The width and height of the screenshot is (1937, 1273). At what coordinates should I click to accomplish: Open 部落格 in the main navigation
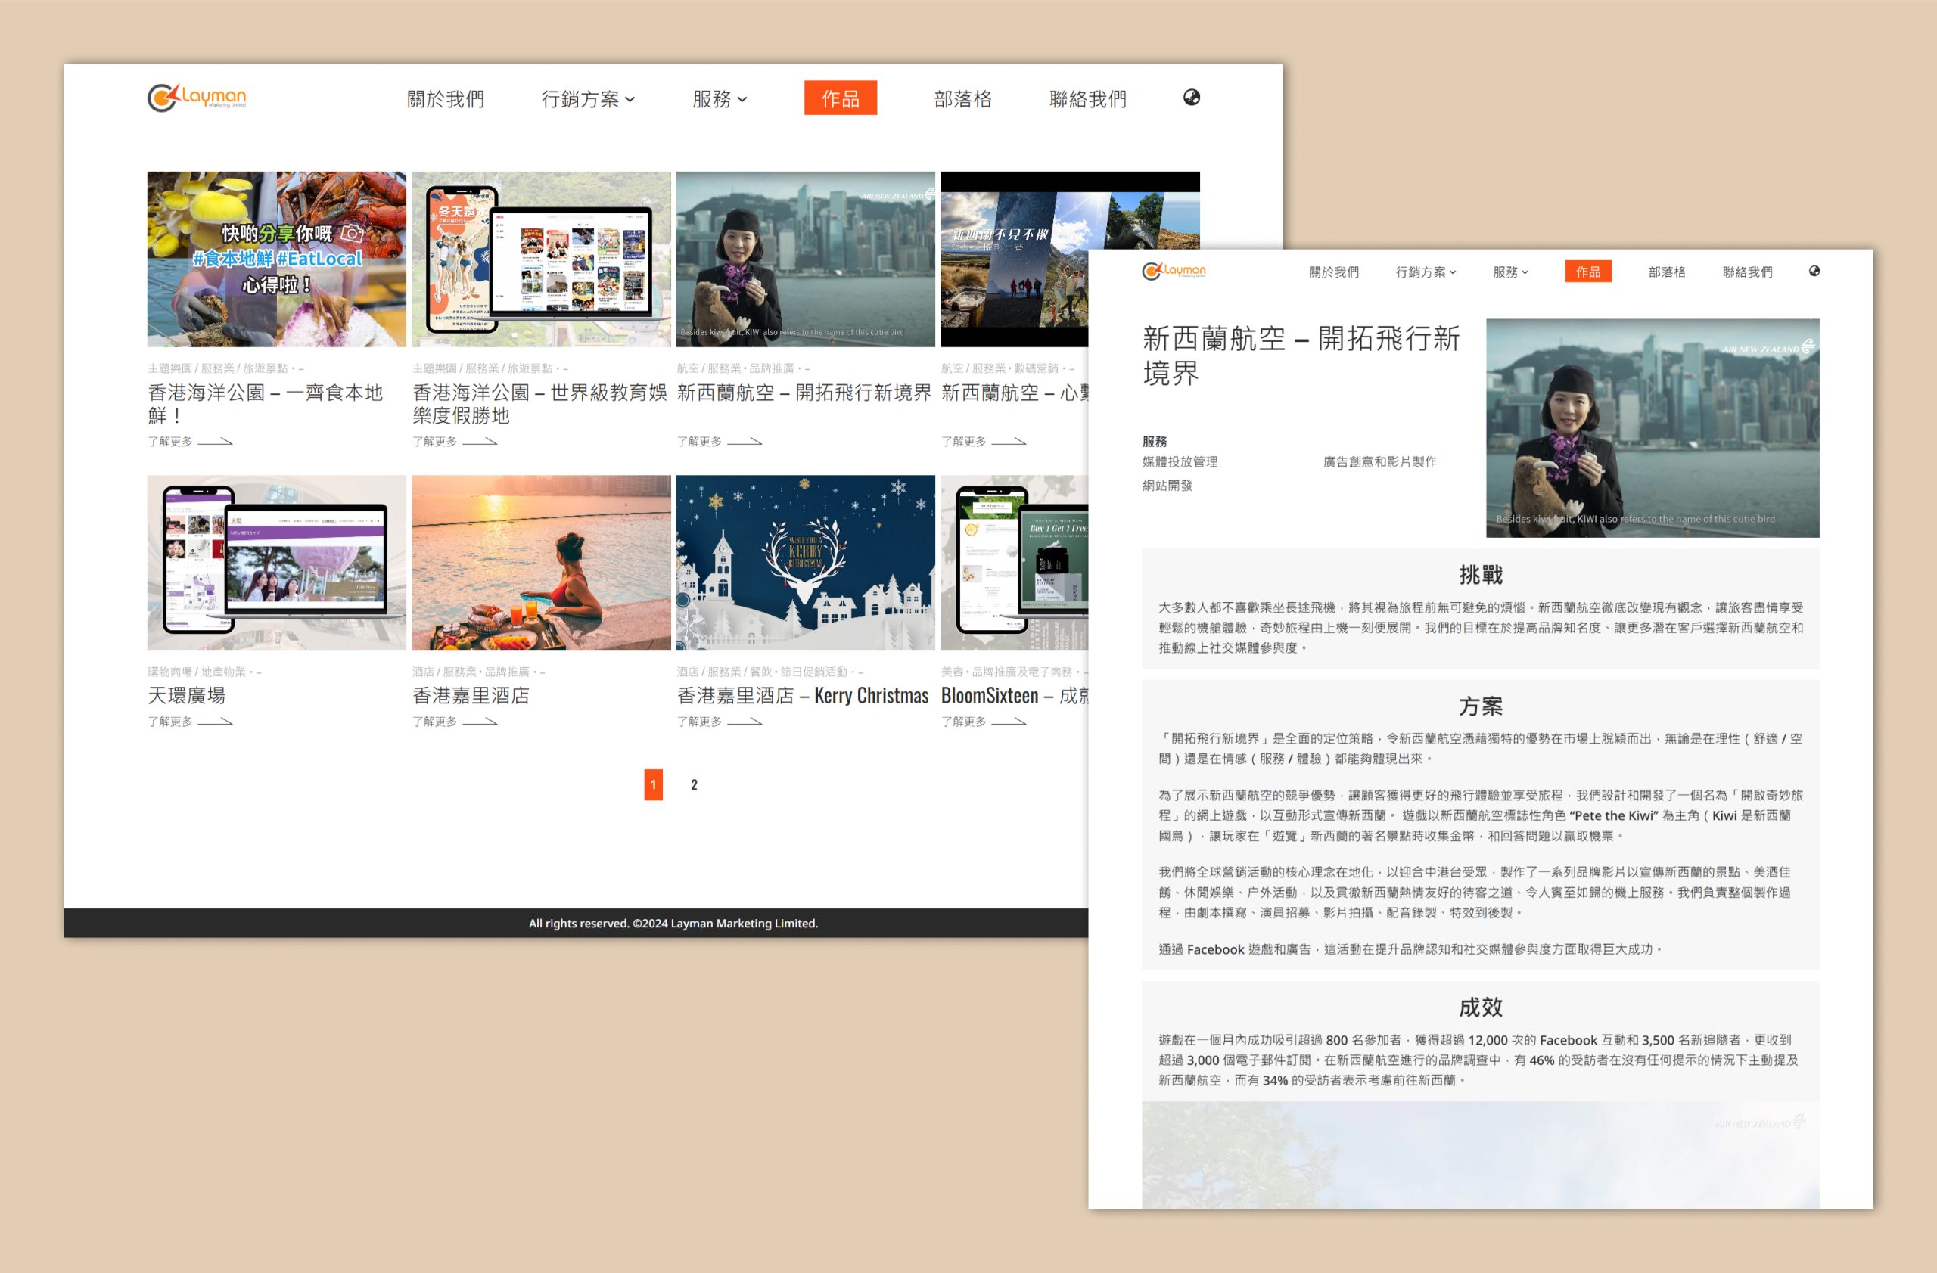click(962, 99)
